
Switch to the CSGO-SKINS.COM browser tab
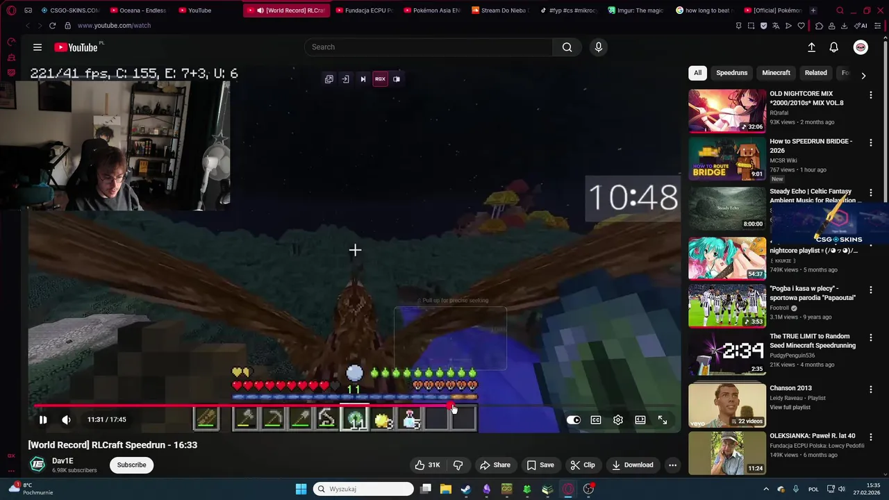point(69,10)
